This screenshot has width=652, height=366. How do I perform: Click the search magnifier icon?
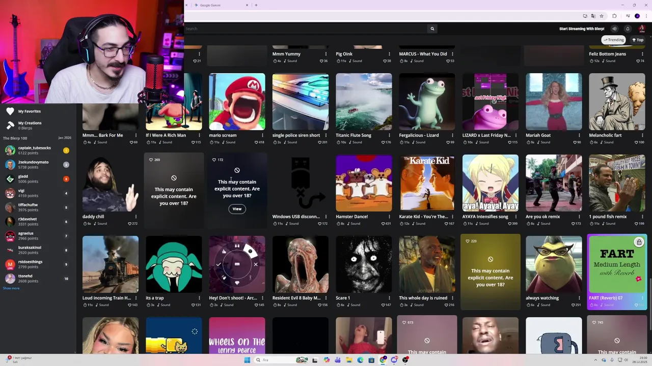[x=432, y=28]
